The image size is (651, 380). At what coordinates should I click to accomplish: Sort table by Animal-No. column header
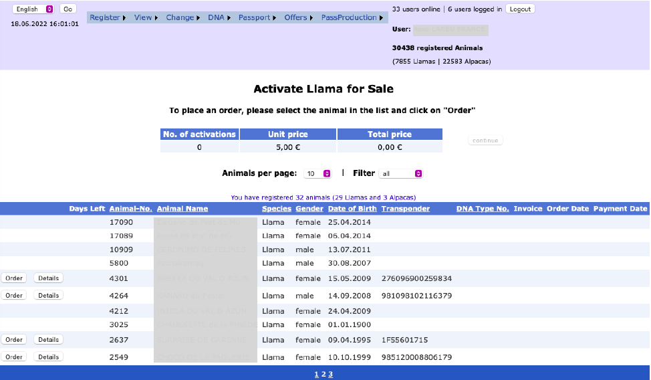131,209
